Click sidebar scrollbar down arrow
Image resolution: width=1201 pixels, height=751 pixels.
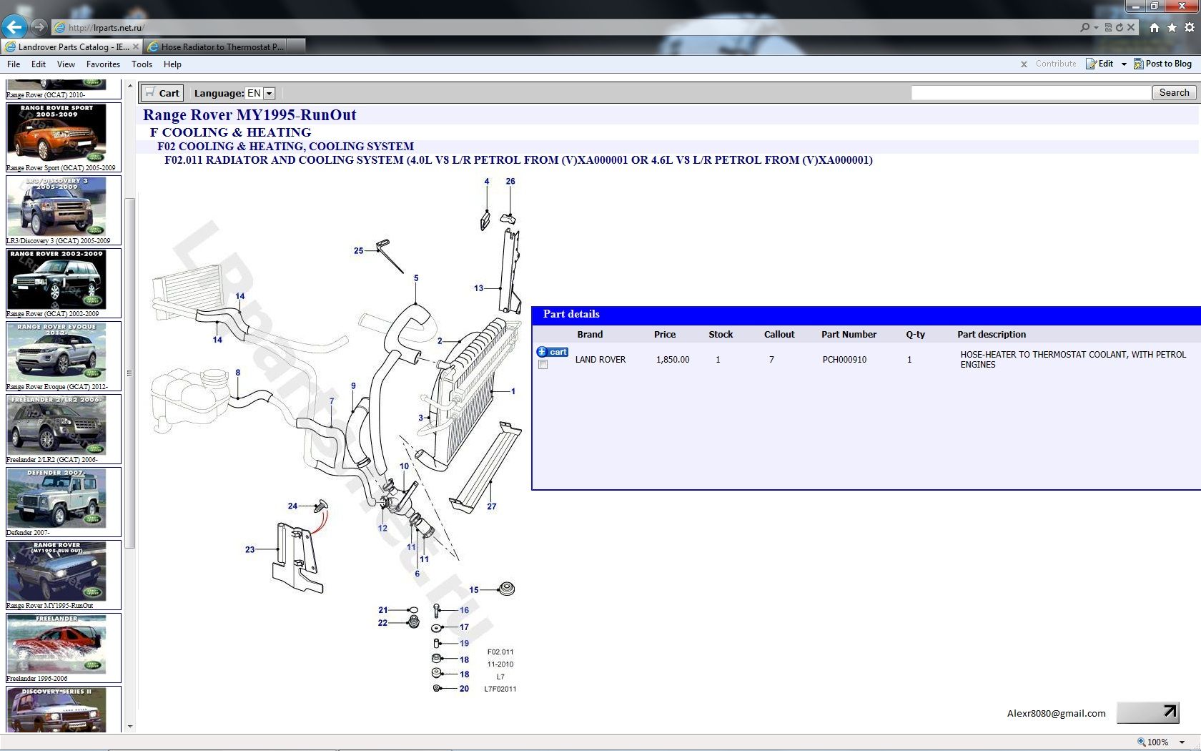point(129,727)
